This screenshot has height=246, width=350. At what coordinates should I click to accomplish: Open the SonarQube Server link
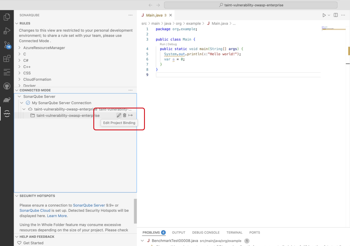click(x=89, y=205)
